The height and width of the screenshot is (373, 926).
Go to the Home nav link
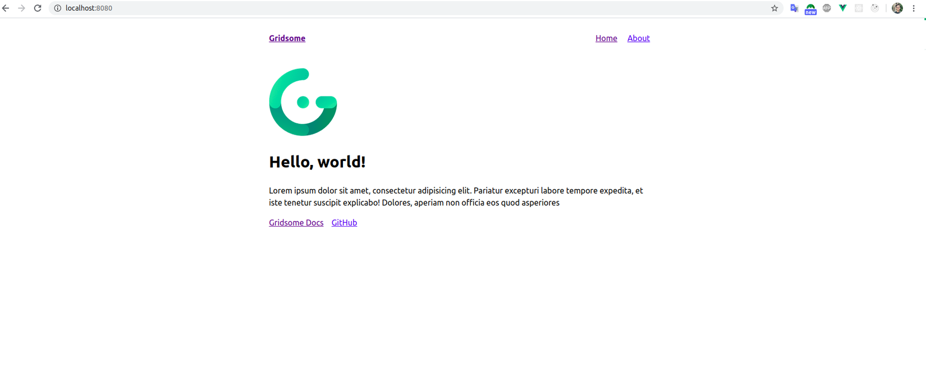click(x=606, y=38)
